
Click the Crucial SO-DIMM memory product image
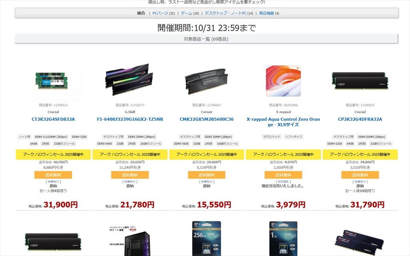[52, 81]
